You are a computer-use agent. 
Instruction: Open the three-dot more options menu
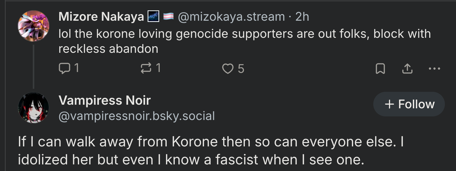click(434, 69)
